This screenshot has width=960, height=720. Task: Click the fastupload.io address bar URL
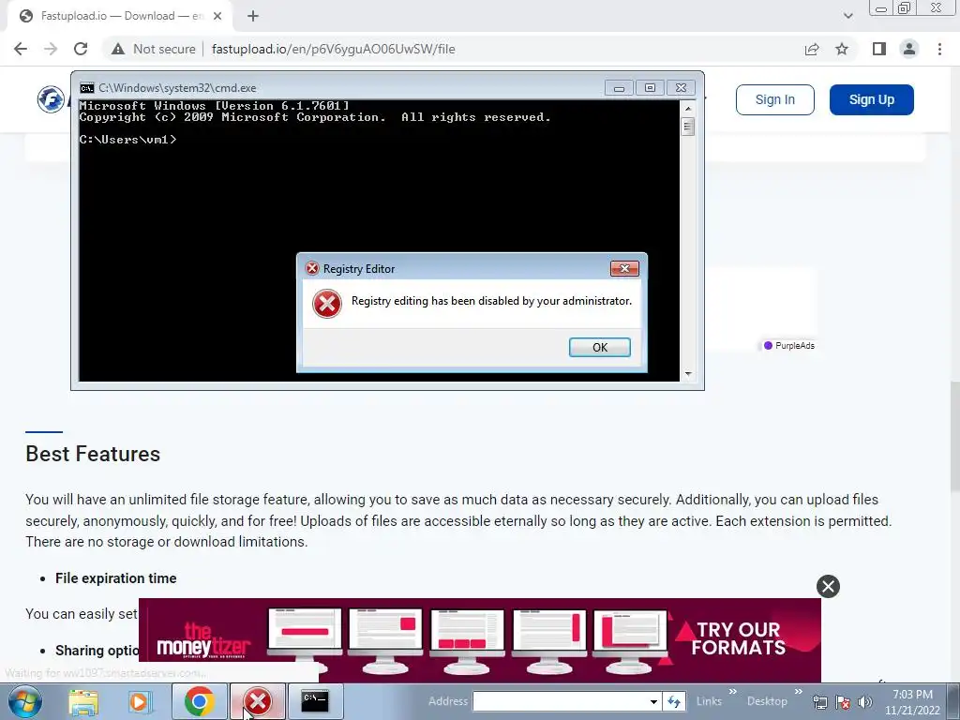click(333, 49)
